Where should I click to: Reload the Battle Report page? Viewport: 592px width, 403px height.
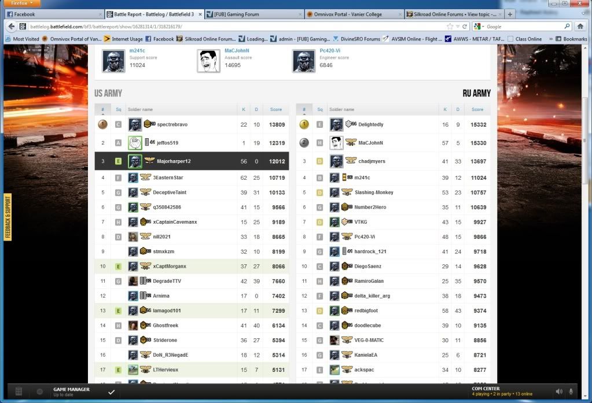point(465,27)
